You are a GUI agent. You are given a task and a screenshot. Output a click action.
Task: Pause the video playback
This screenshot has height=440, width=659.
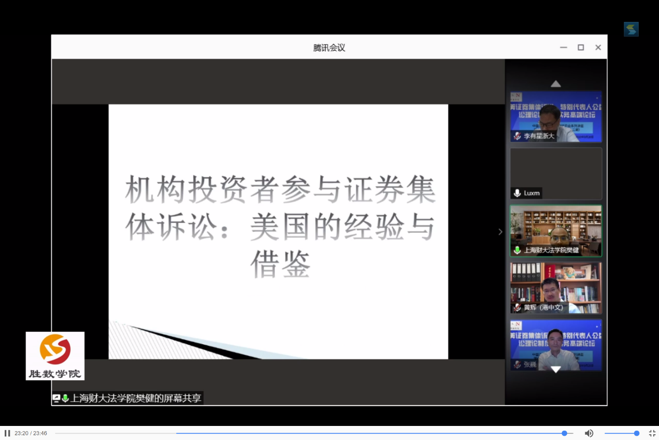[x=7, y=433]
